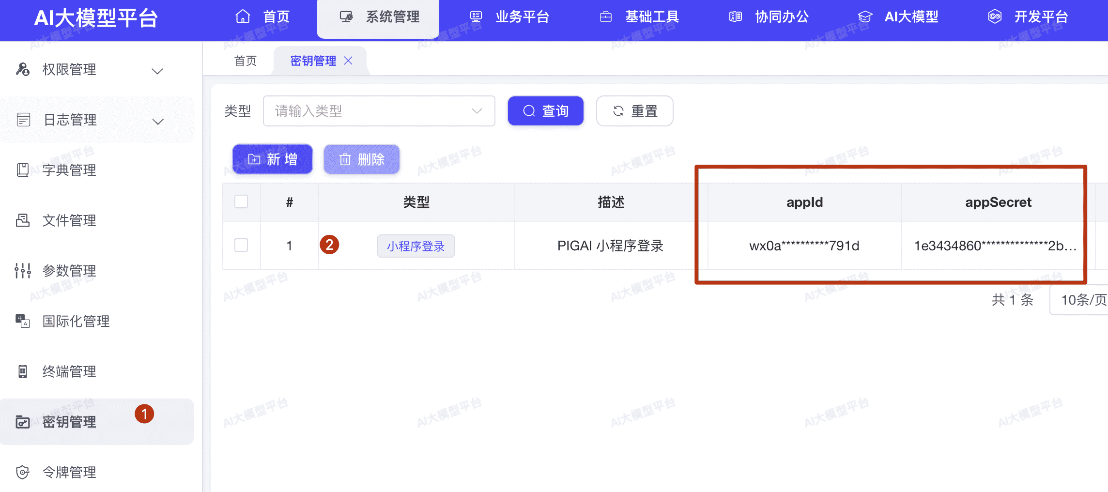Viewport: 1108px width, 492px height.
Task: Expand the 权限管理 sidebar section
Action: click(x=156, y=71)
